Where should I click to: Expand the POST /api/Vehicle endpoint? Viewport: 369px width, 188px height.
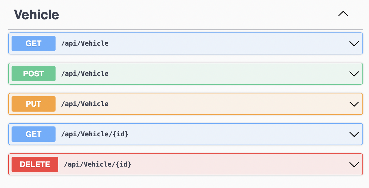coord(354,73)
